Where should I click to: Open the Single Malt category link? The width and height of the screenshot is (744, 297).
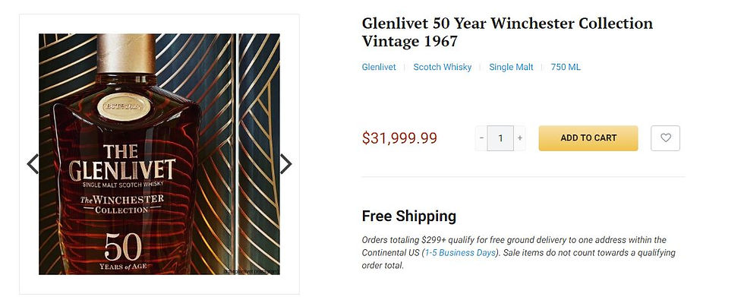click(511, 67)
